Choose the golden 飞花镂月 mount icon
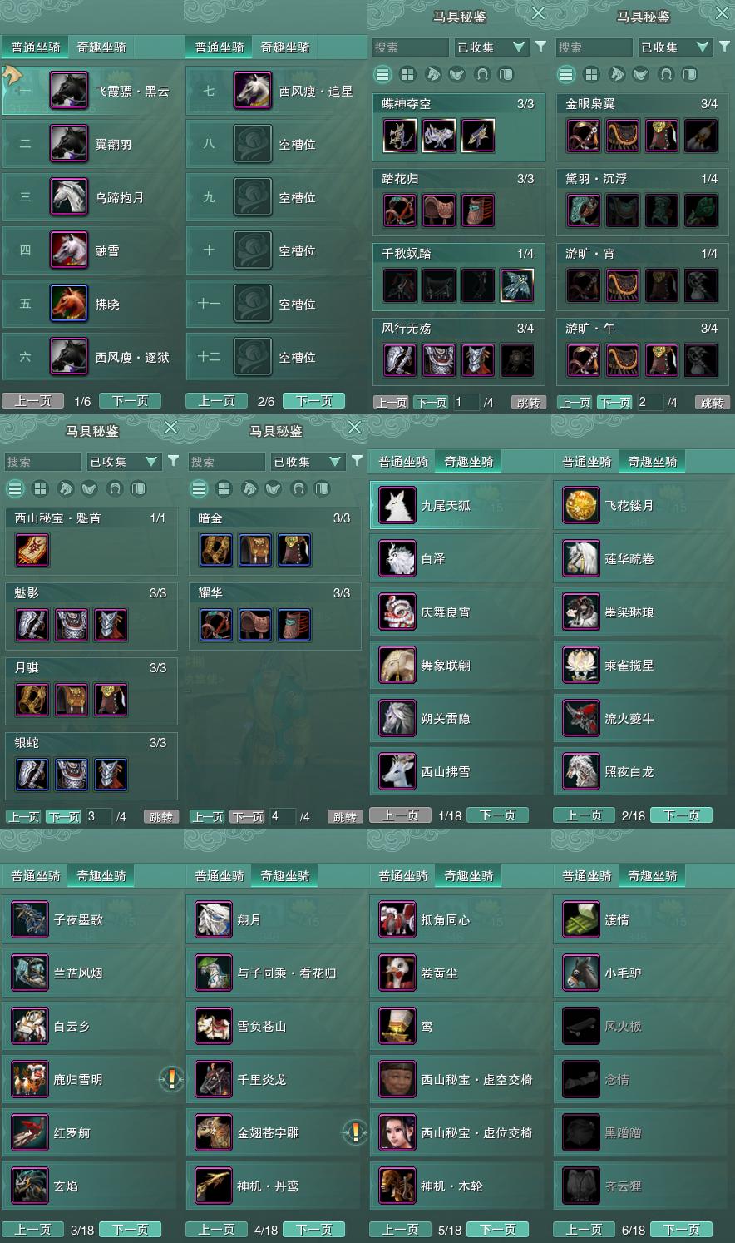Viewport: 735px width, 1243px height. click(581, 505)
